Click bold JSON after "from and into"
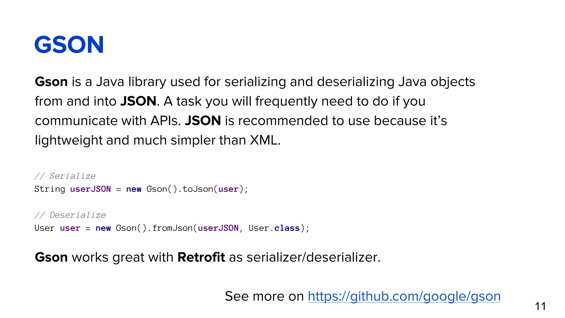This screenshot has width=565, height=318. click(x=138, y=101)
